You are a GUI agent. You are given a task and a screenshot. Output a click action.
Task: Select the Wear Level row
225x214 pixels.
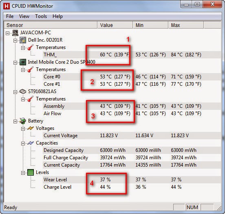132,180
